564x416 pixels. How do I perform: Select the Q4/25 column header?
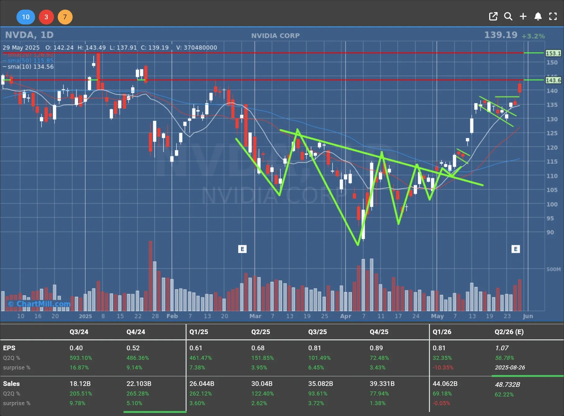tap(379, 332)
